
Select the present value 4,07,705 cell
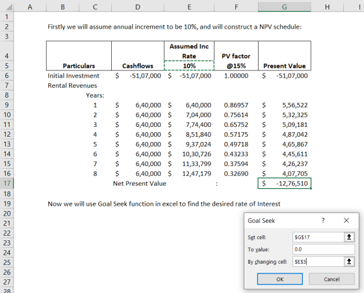coord(285,173)
